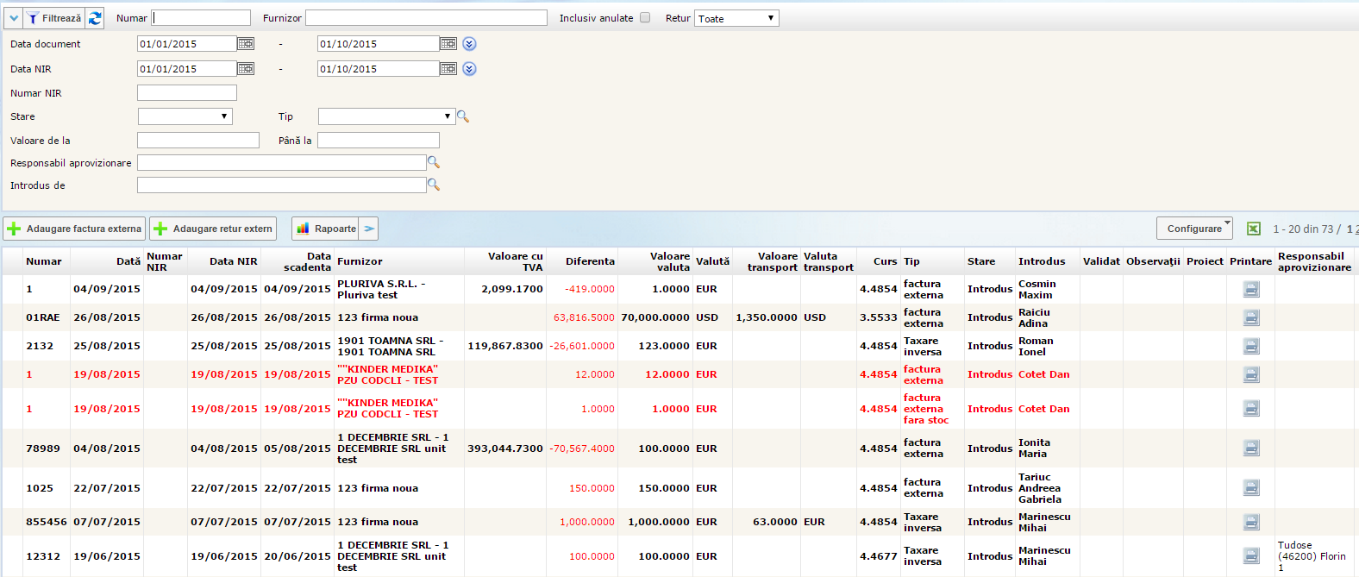The height and width of the screenshot is (577, 1359).
Task: Sort table by Furnizor column header
Action: coord(360,261)
